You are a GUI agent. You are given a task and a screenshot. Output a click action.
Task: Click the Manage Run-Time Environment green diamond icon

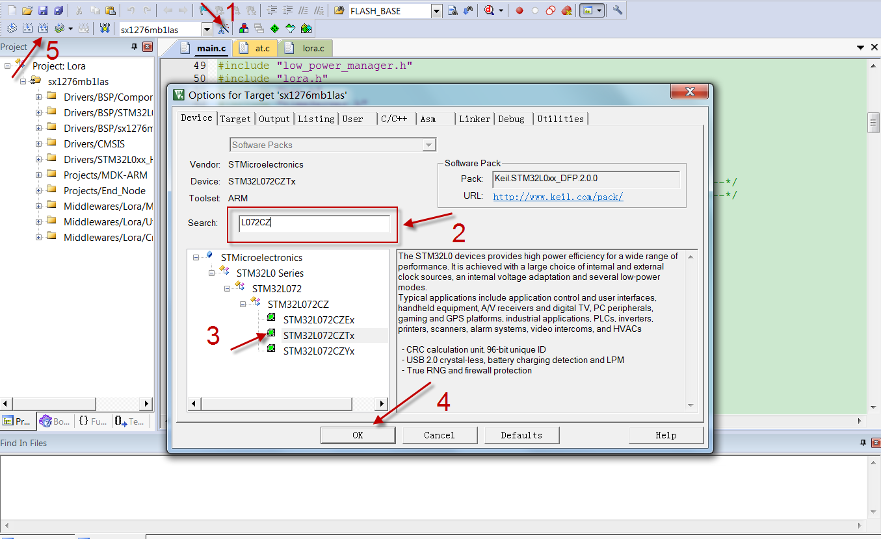[274, 29]
